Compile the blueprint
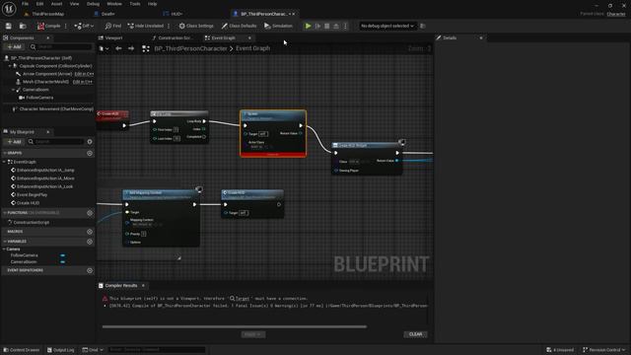Image resolution: width=631 pixels, height=355 pixels. [48, 26]
